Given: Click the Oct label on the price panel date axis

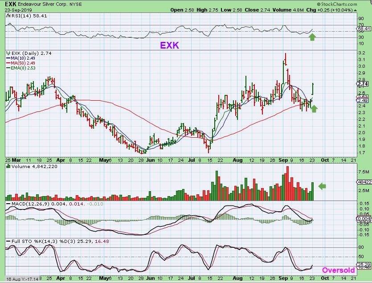Looking at the screenshot, I should pyautogui.click(x=325, y=160).
